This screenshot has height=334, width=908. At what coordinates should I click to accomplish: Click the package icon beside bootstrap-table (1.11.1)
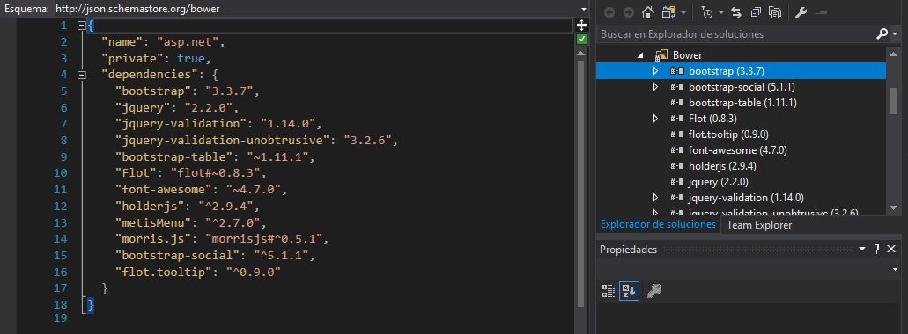(677, 103)
